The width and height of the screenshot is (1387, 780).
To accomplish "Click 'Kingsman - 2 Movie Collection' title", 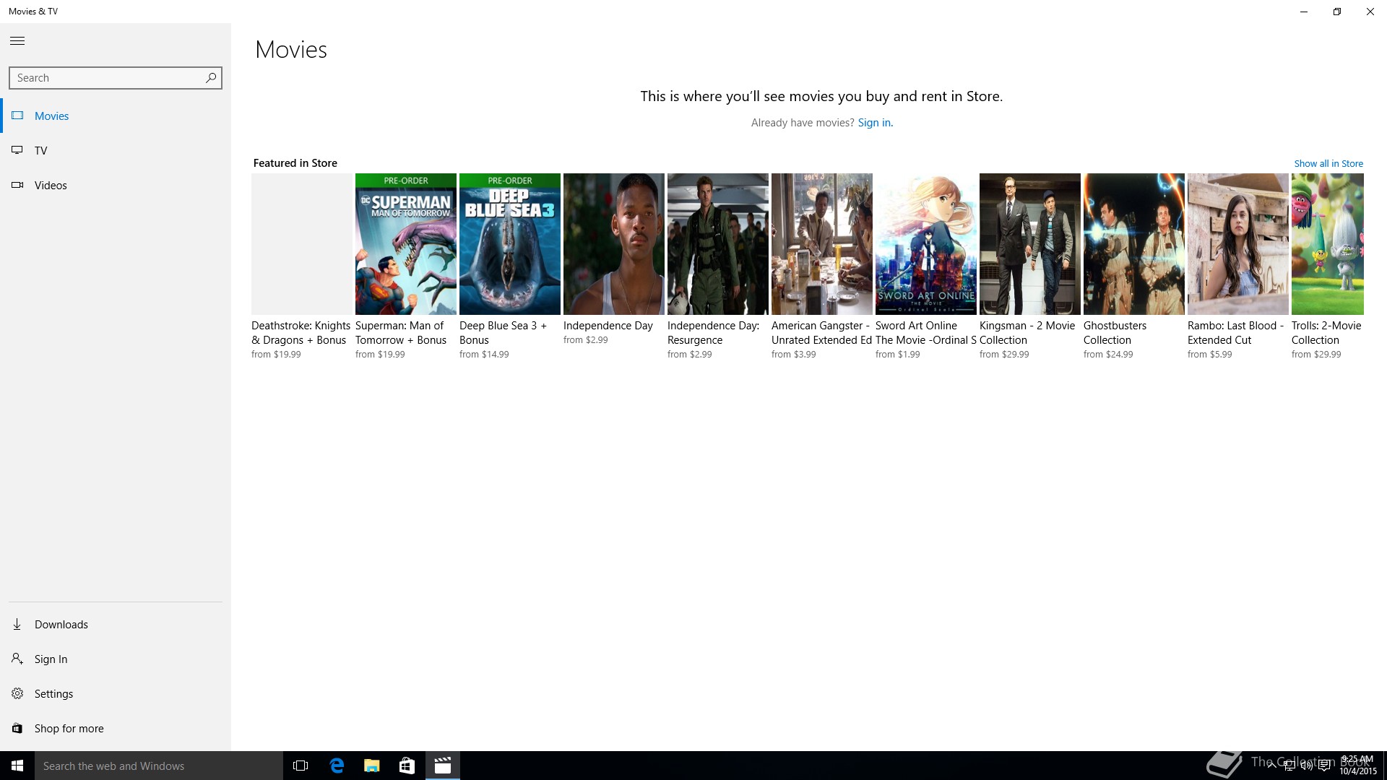I will pyautogui.click(x=1027, y=333).
